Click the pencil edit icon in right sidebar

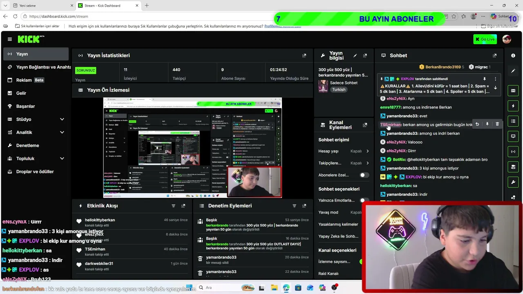click(x=513, y=71)
